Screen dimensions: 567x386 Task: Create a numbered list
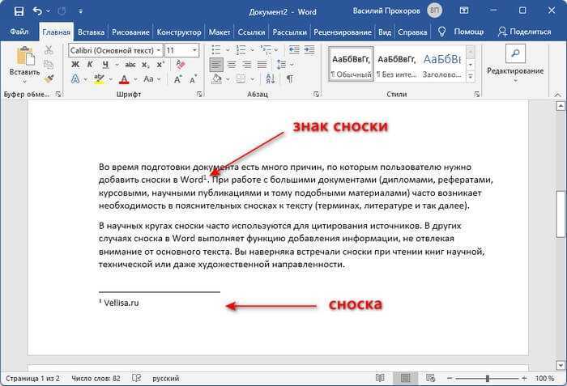click(241, 50)
